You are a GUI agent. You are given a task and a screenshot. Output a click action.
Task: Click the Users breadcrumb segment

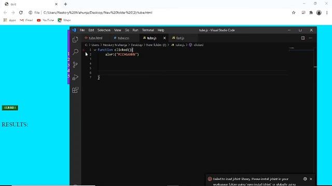[95, 45]
